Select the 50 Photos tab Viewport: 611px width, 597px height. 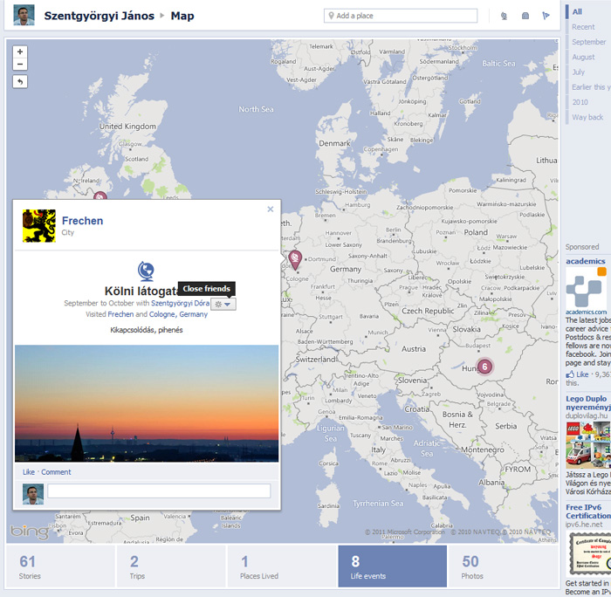(504, 566)
